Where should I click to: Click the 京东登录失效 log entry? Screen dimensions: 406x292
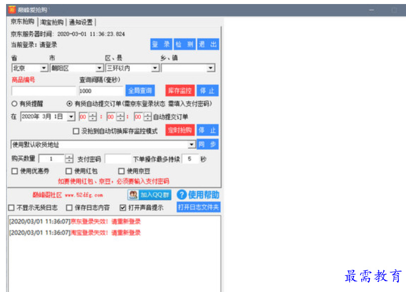(x=75, y=221)
